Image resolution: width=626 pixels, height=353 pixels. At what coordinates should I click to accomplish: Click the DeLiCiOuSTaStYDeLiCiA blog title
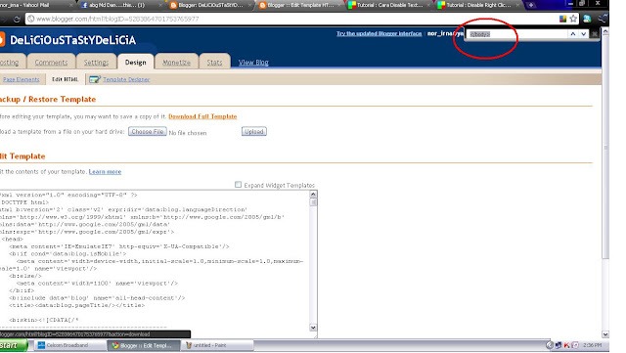[73, 40]
